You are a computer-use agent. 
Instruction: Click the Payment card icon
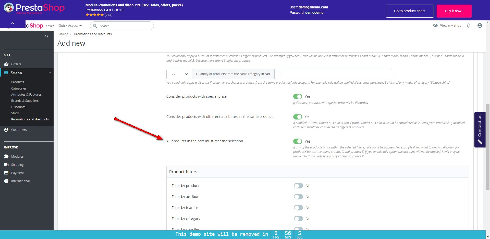click(6, 173)
